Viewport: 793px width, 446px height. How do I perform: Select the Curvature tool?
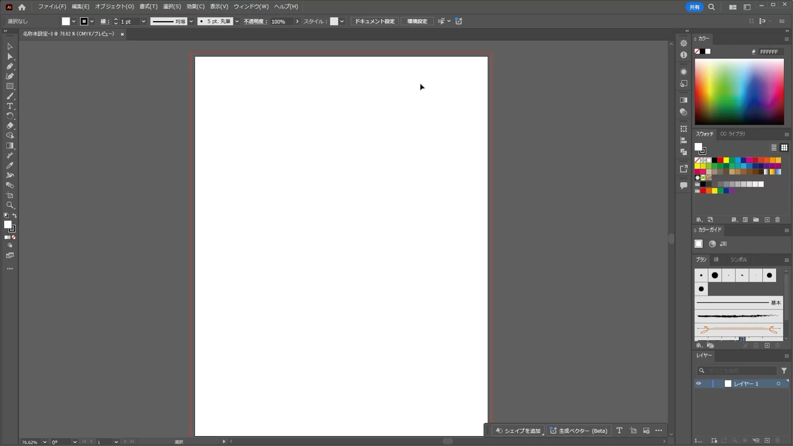point(10,76)
